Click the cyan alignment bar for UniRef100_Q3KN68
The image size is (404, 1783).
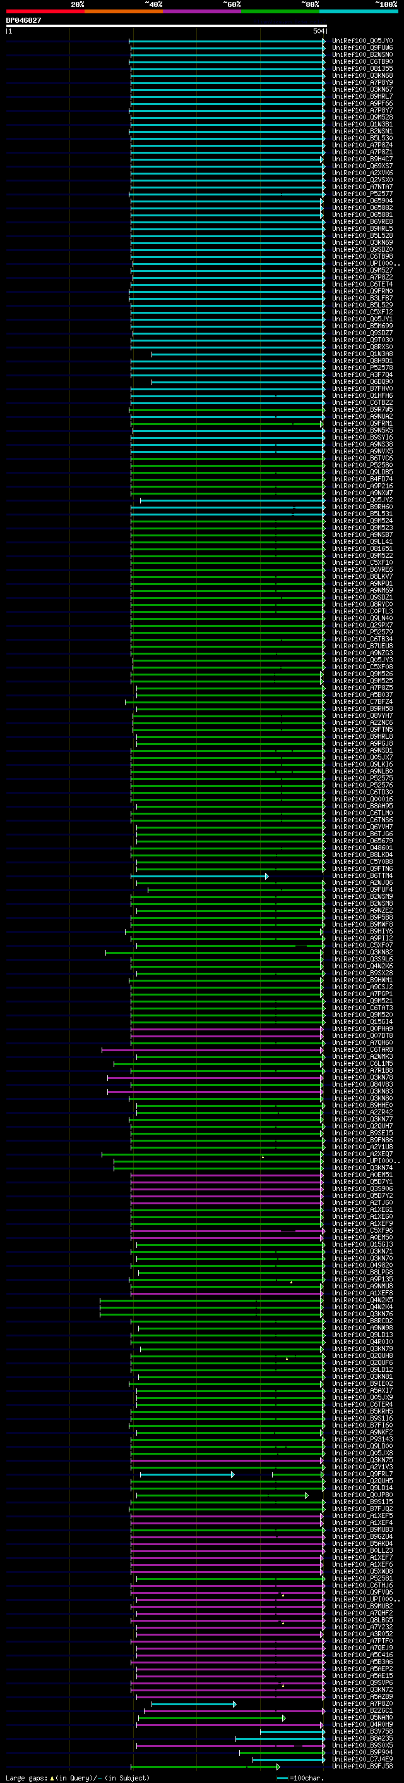pyautogui.click(x=227, y=75)
